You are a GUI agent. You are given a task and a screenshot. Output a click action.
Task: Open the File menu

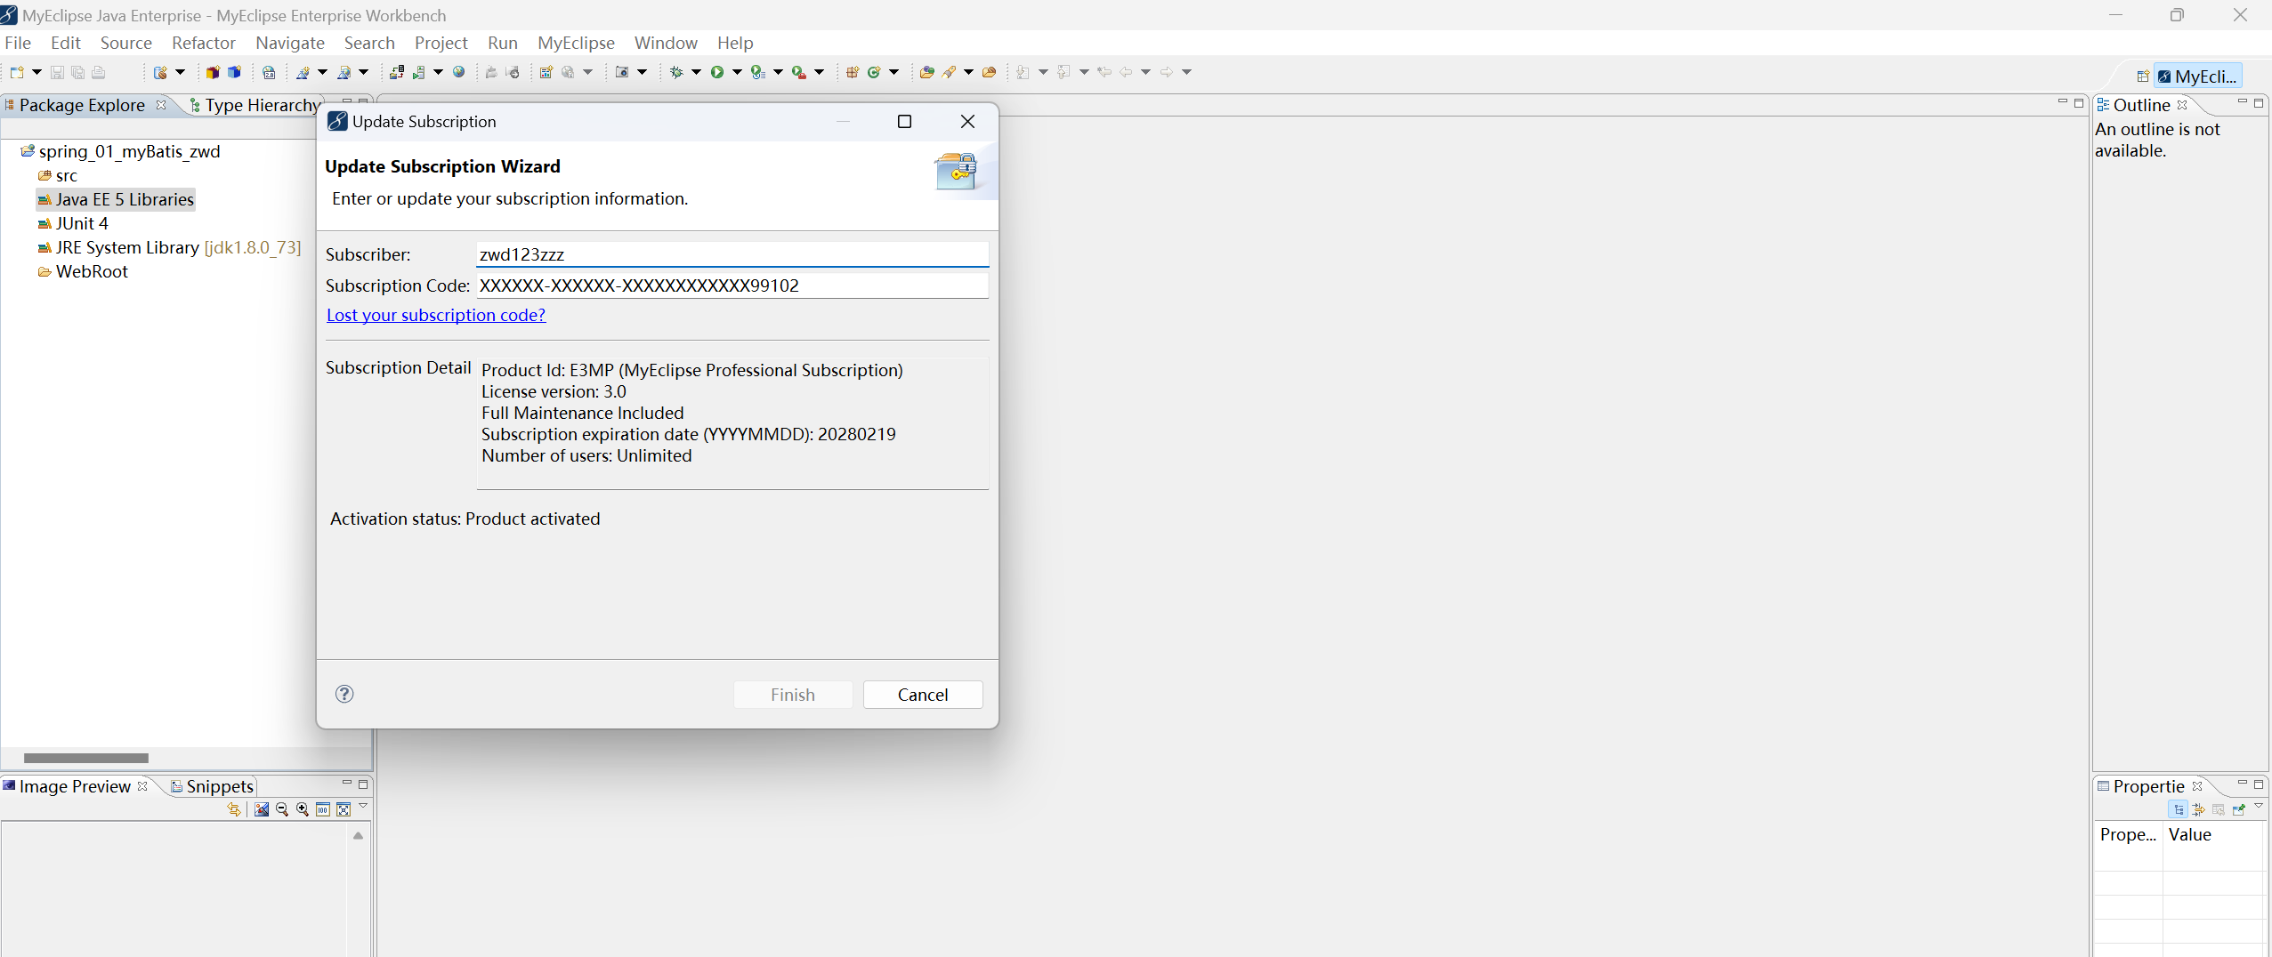pos(18,43)
